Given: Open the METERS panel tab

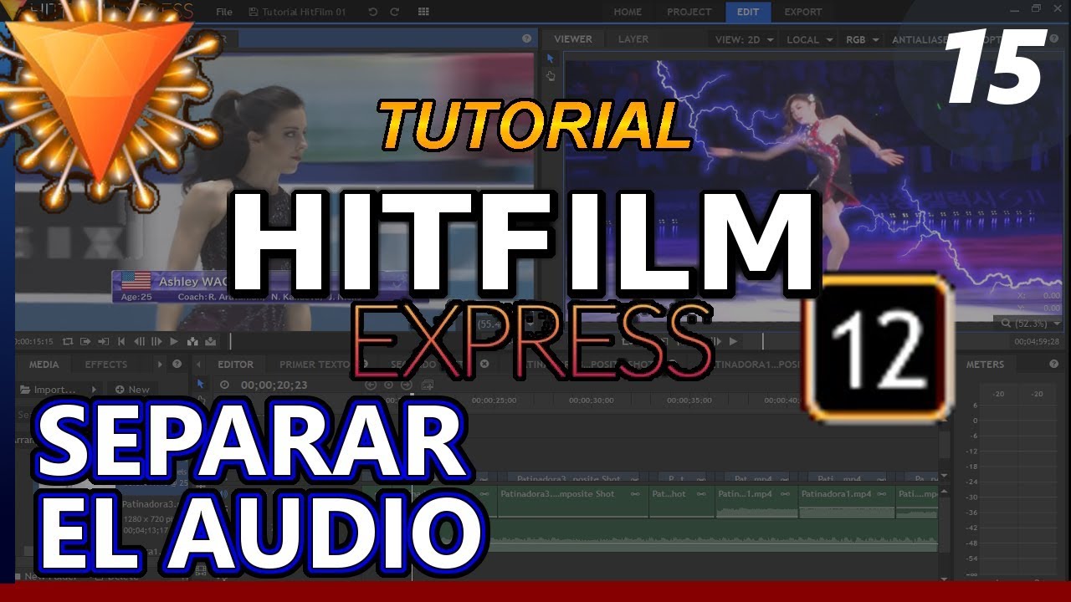Looking at the screenshot, I should click(x=985, y=365).
